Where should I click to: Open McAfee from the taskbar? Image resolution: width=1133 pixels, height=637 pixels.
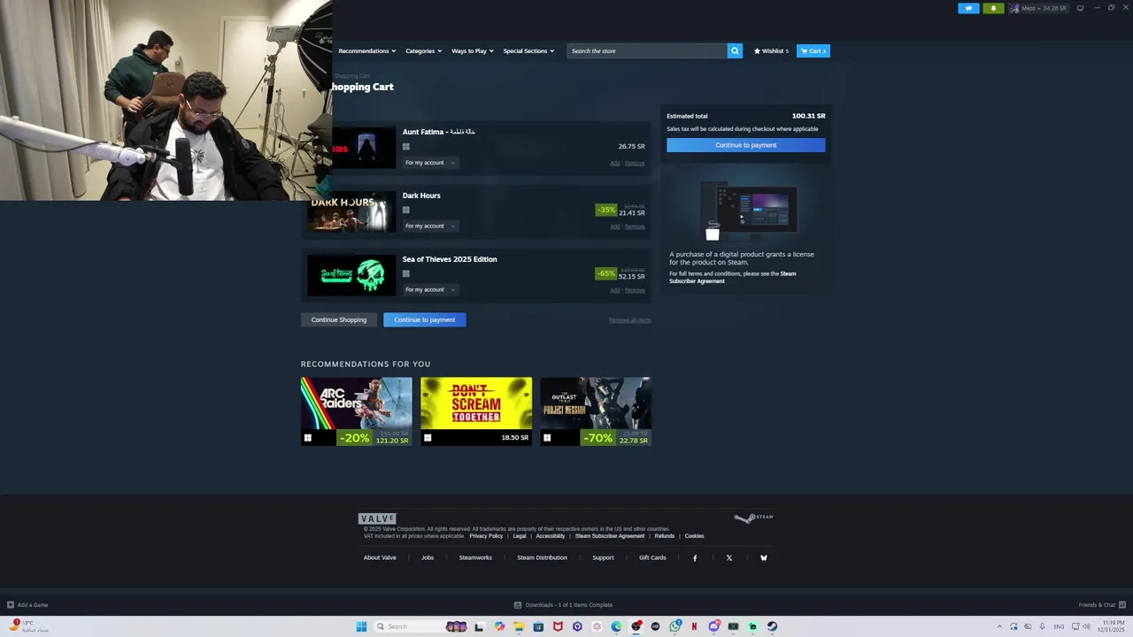click(558, 626)
